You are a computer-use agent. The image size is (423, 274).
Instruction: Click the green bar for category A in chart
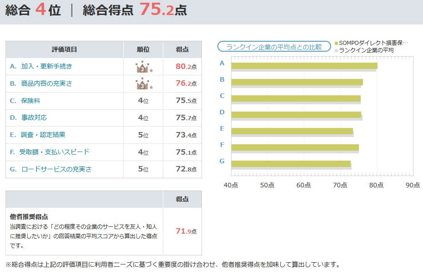(x=304, y=66)
